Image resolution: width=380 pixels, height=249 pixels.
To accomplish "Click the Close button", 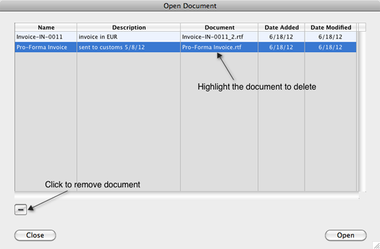I will 35,235.
